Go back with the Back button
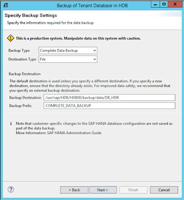The height and width of the screenshot is (200, 184). click(x=74, y=190)
